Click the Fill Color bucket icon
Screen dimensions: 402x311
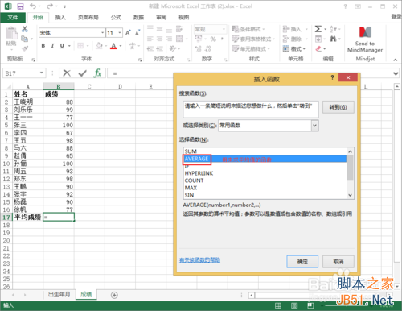point(99,46)
